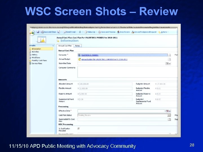Check the Is Justification Provided checkbox
The height and width of the screenshot is (152, 203).
coord(79,129)
